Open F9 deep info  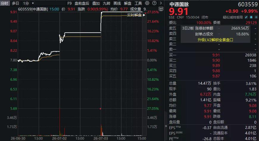click(x=69, y=3)
